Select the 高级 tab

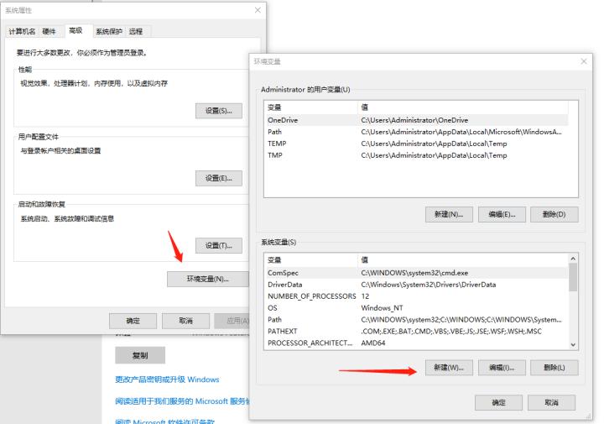75,30
